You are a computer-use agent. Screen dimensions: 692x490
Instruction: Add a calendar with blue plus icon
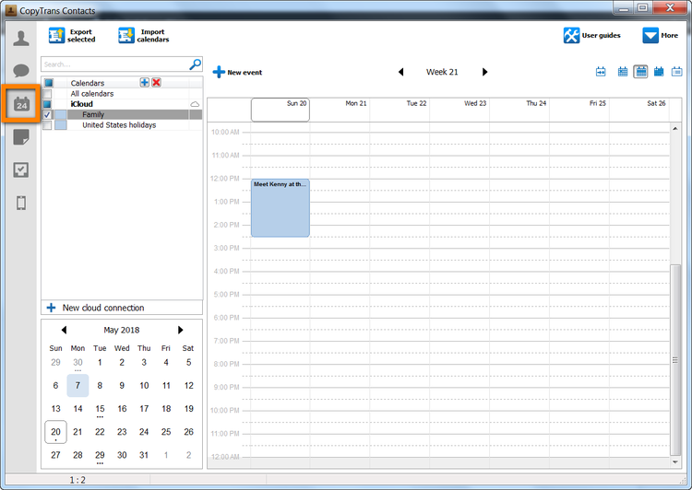144,82
